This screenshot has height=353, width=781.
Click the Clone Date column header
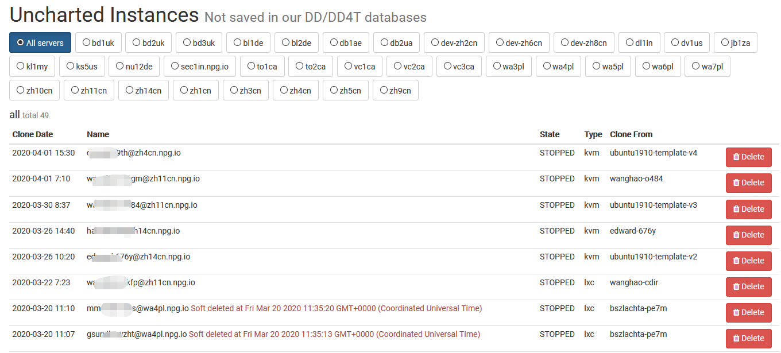click(x=33, y=134)
